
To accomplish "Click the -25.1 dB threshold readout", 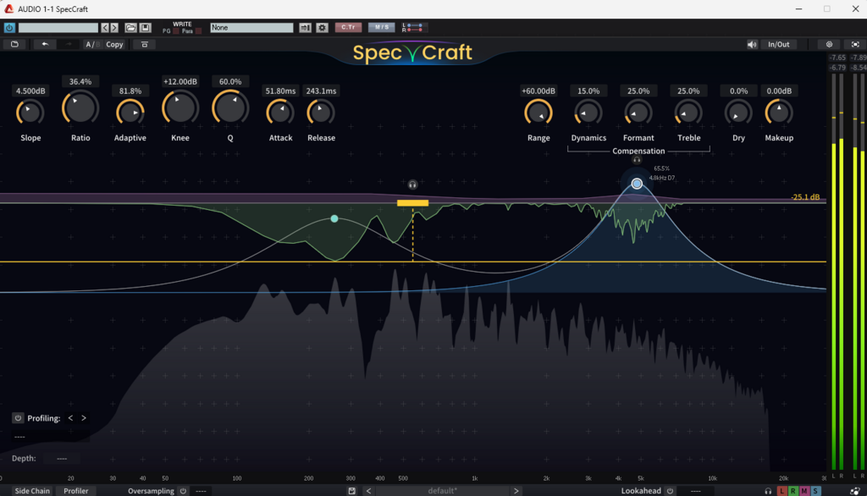I will (x=806, y=197).
